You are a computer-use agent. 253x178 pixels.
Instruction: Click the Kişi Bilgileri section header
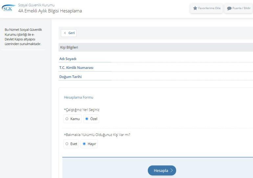tap(69, 47)
